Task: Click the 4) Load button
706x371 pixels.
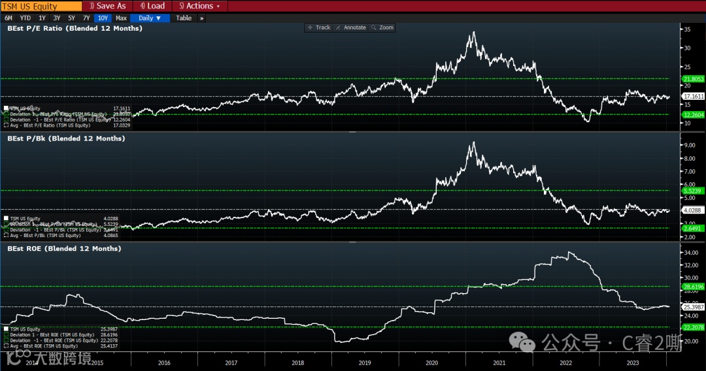Action: point(152,6)
